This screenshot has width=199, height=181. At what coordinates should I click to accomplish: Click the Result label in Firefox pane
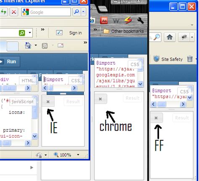[x=182, y=118]
